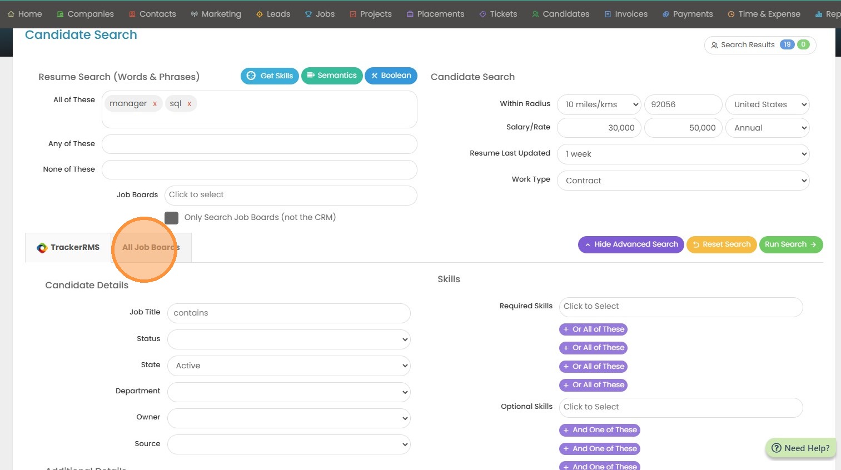Screen dimensions: 841x470
Task: Click the Reset Search button
Action: point(721,244)
